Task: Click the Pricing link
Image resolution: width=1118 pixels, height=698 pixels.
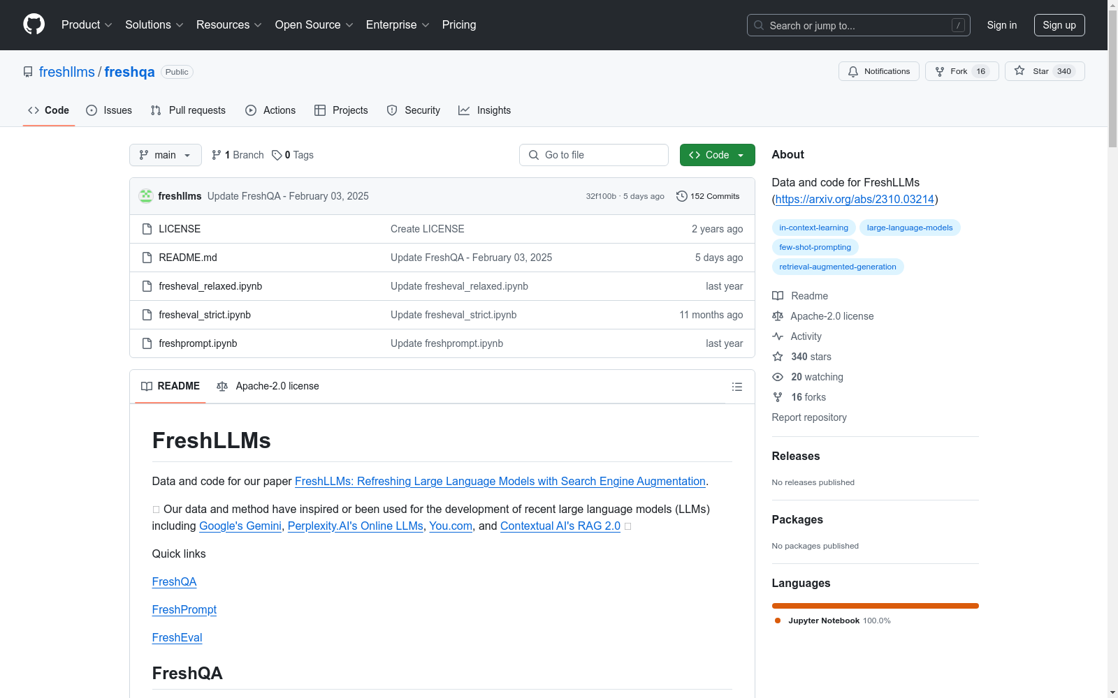Action: coord(459,24)
